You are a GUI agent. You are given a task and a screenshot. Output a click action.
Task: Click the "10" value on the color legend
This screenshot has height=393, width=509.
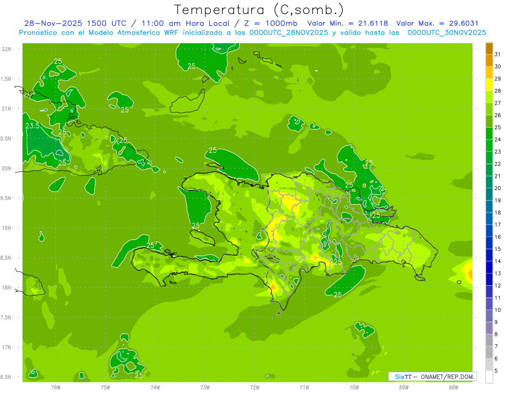(498, 310)
